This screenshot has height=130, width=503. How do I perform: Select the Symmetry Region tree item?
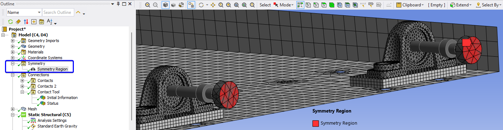pyautogui.click(x=52, y=69)
